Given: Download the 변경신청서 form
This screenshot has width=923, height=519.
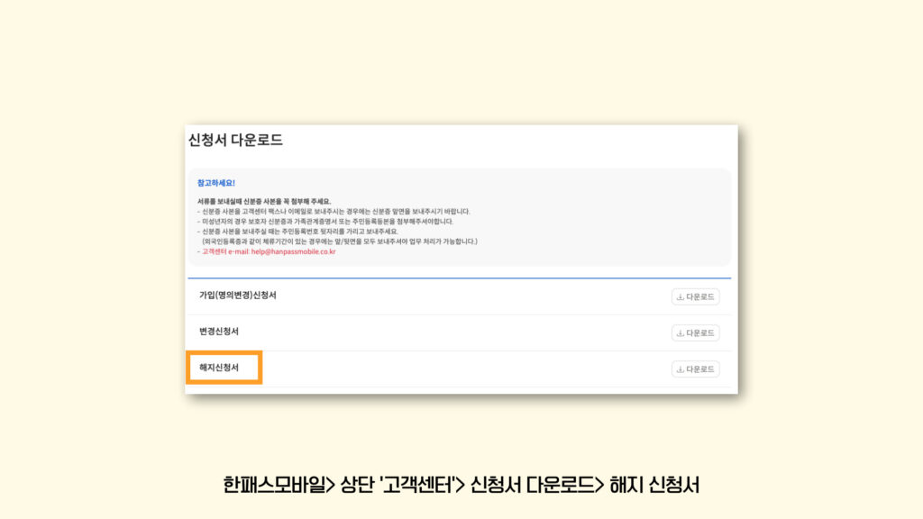Looking at the screenshot, I should pos(695,333).
